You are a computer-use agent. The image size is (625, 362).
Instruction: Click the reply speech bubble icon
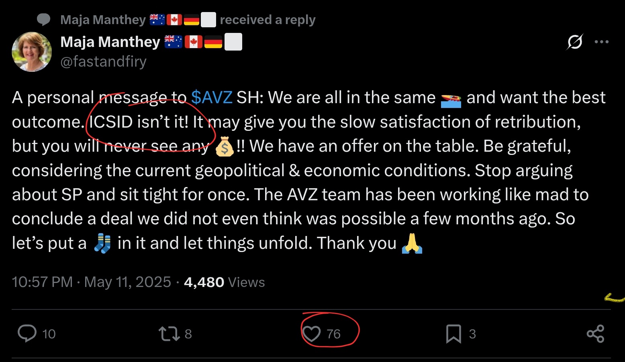click(x=27, y=334)
